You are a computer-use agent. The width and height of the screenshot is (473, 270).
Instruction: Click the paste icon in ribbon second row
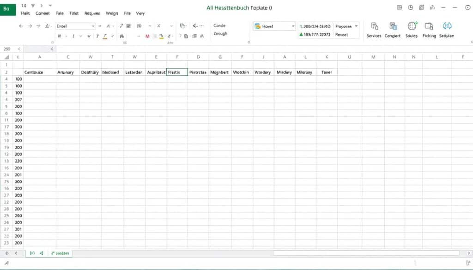tap(186, 36)
